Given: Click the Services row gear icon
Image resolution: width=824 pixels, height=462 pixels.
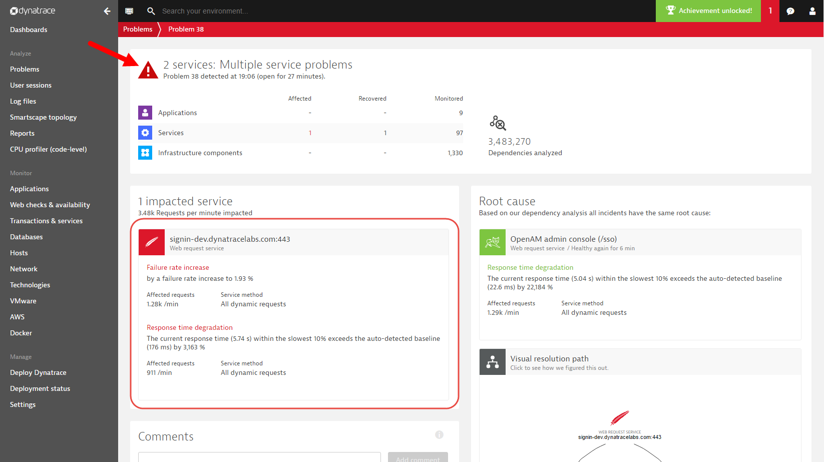Looking at the screenshot, I should (145, 133).
